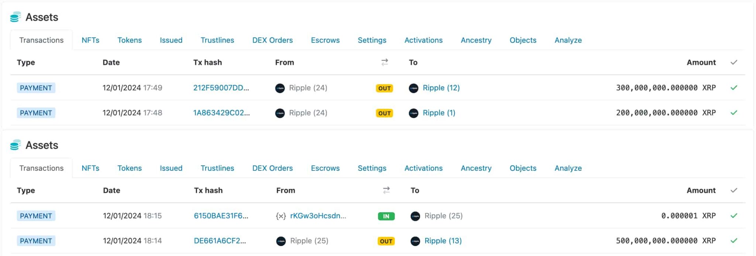This screenshot has height=256, width=756.
Task: Select the Analyze tab in top panel
Action: point(568,40)
